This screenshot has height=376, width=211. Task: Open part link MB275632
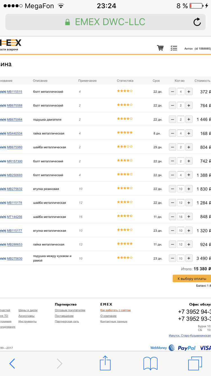(15, 189)
